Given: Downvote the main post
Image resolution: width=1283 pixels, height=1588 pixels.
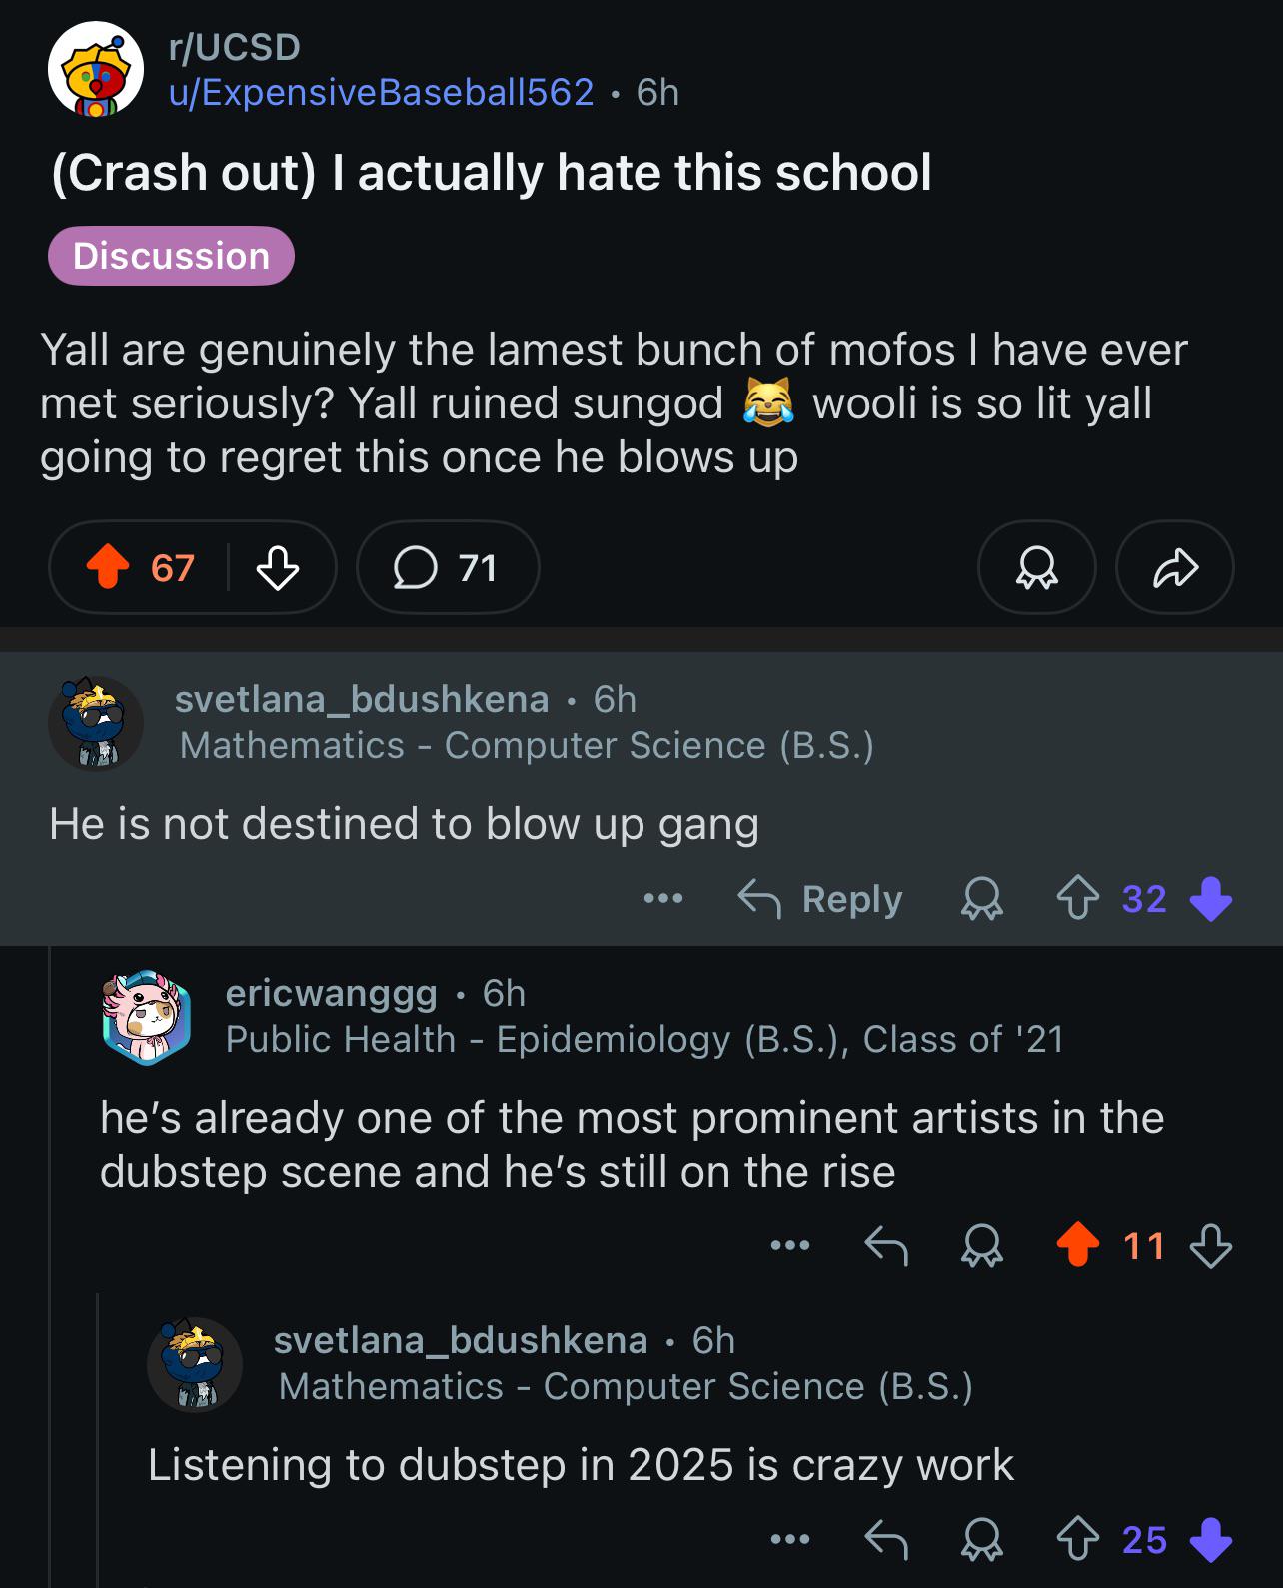Looking at the screenshot, I should click(x=278, y=568).
